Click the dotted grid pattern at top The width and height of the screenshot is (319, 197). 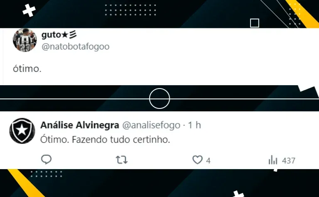(130, 10)
